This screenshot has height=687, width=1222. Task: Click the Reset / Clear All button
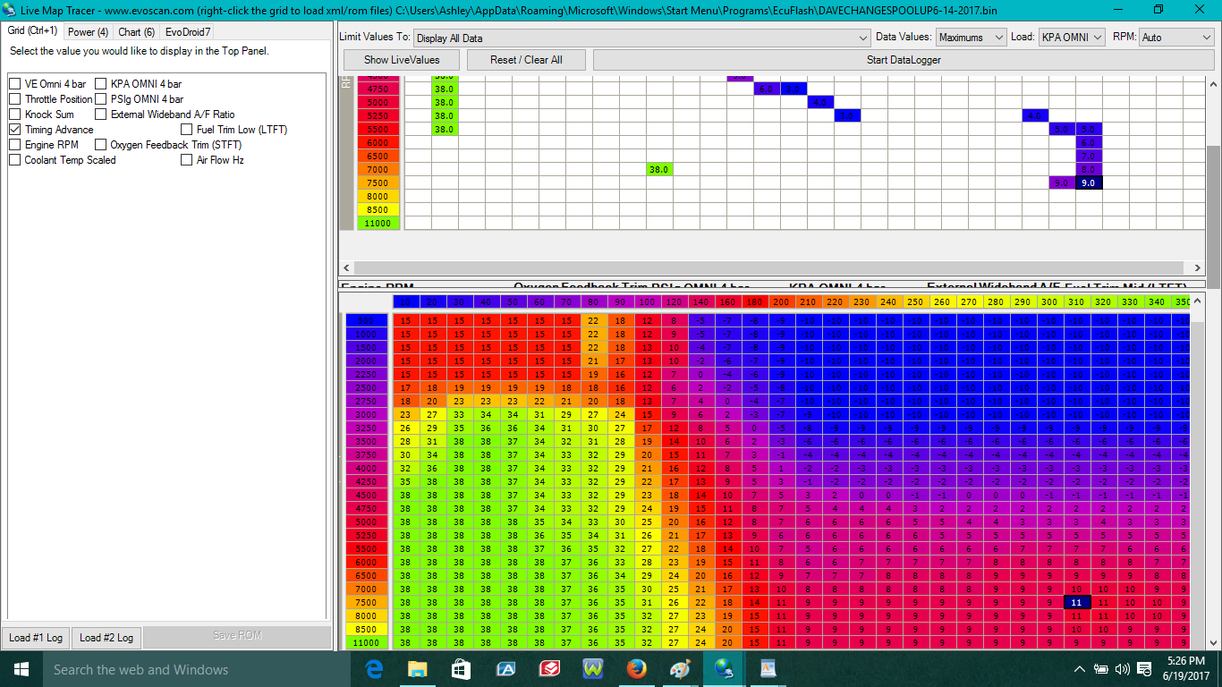point(526,60)
